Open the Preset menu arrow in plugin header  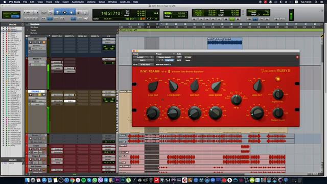pos(174,54)
